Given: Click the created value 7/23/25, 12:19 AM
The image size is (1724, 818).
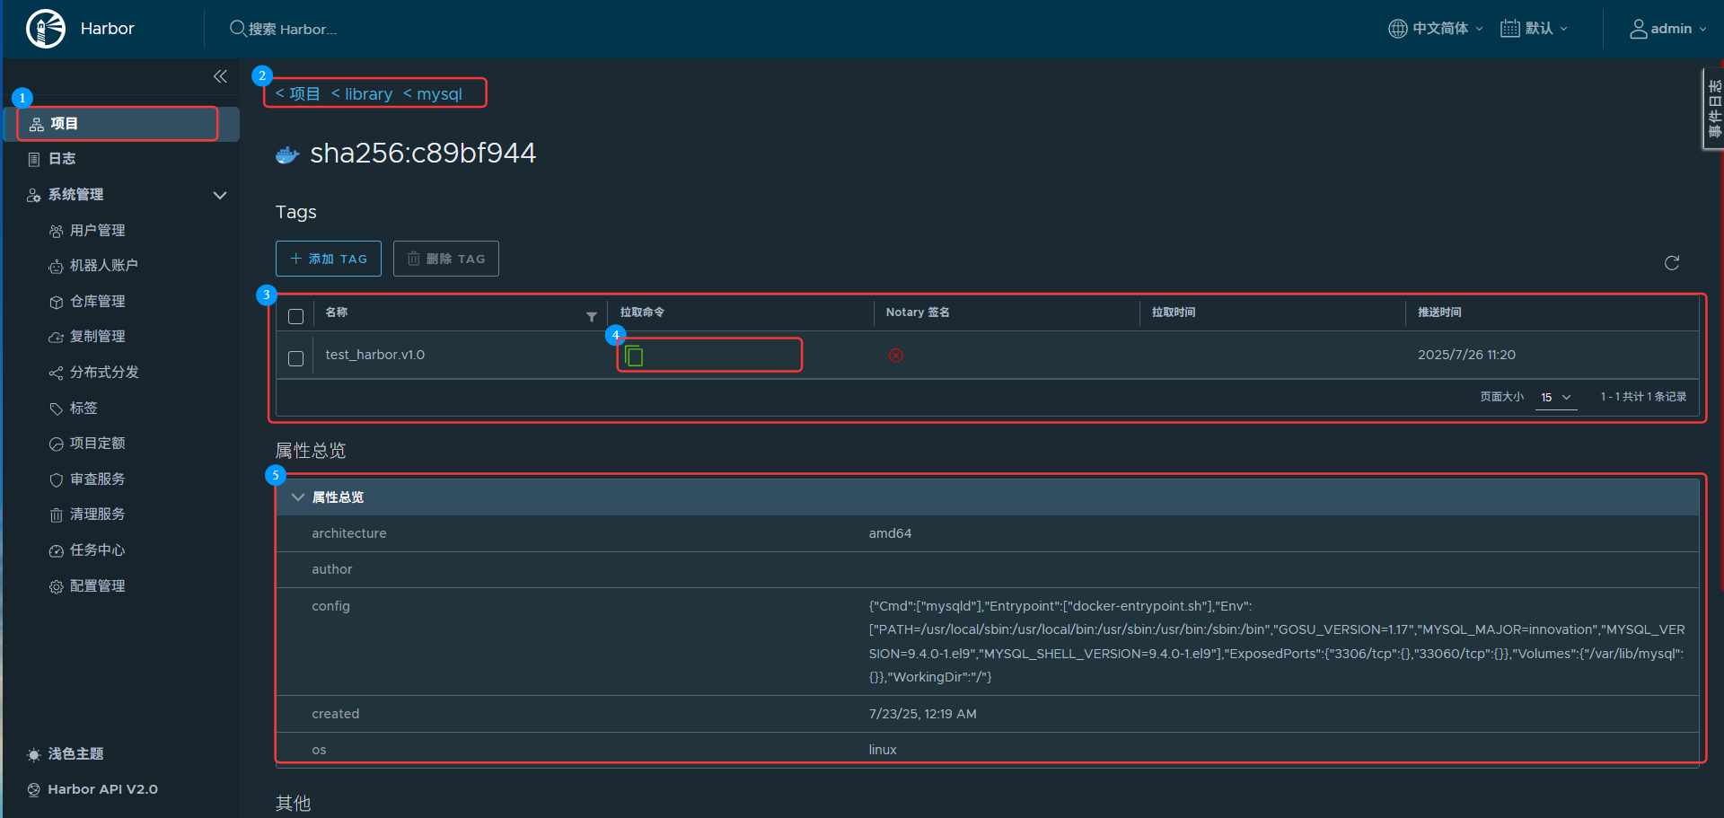Looking at the screenshot, I should tap(922, 714).
